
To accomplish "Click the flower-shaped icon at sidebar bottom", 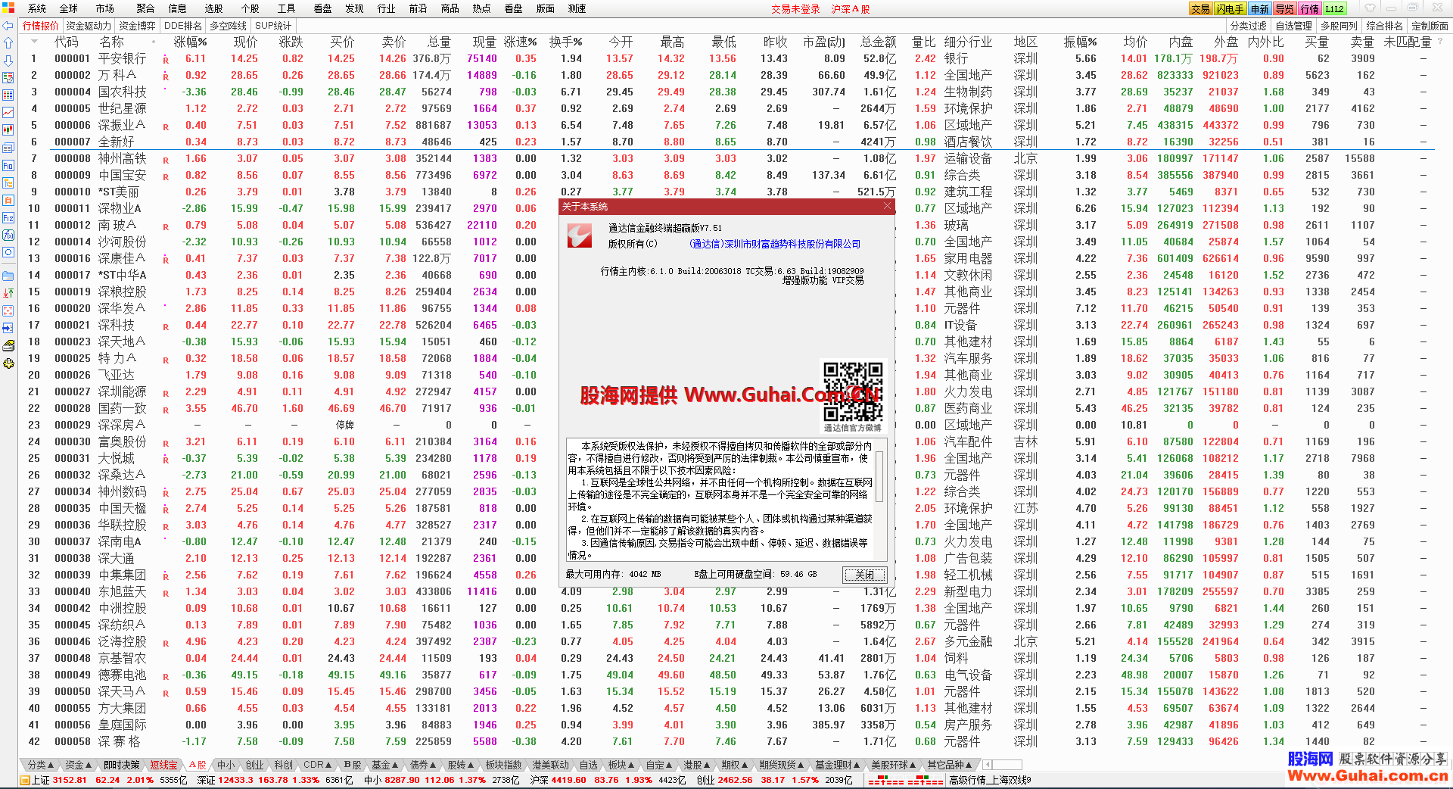I will tap(8, 363).
